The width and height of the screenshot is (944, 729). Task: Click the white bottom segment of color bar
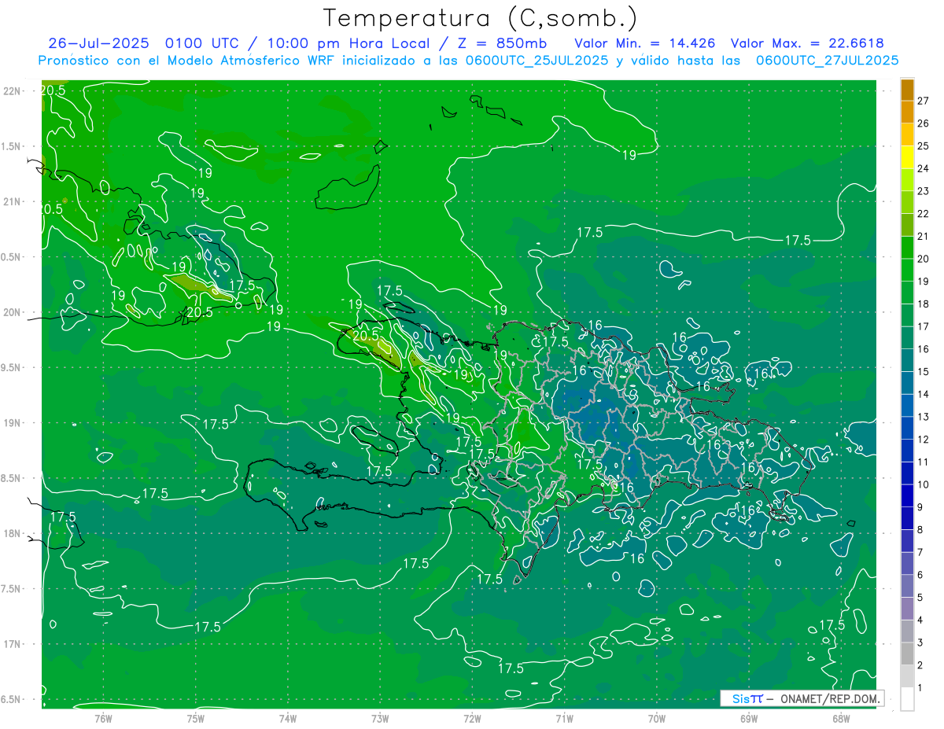pyautogui.click(x=907, y=699)
